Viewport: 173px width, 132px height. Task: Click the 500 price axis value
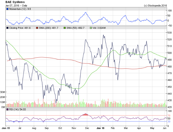click(170, 53)
